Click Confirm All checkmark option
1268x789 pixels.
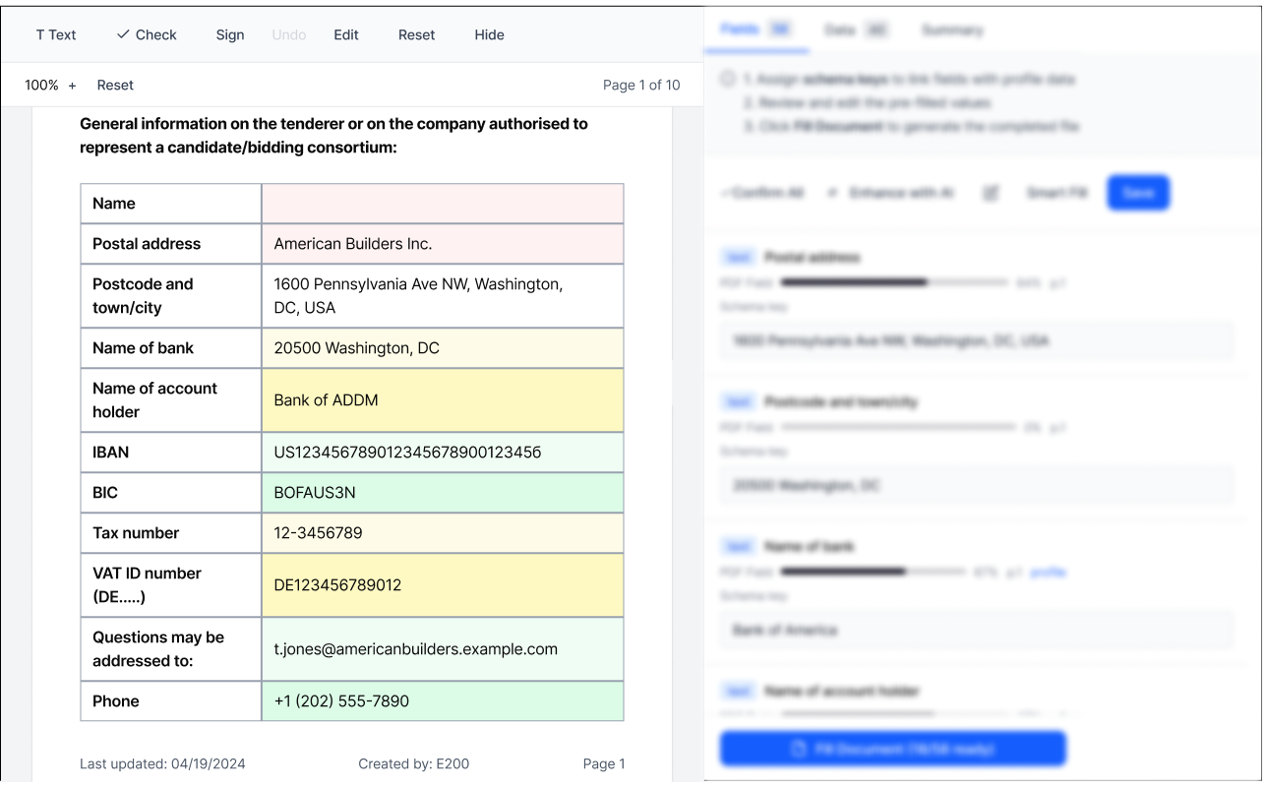(762, 193)
